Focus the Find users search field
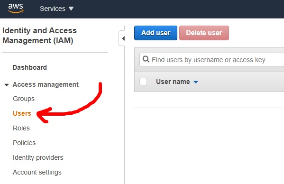Image resolution: width=284 pixels, height=184 pixels. tap(211, 60)
